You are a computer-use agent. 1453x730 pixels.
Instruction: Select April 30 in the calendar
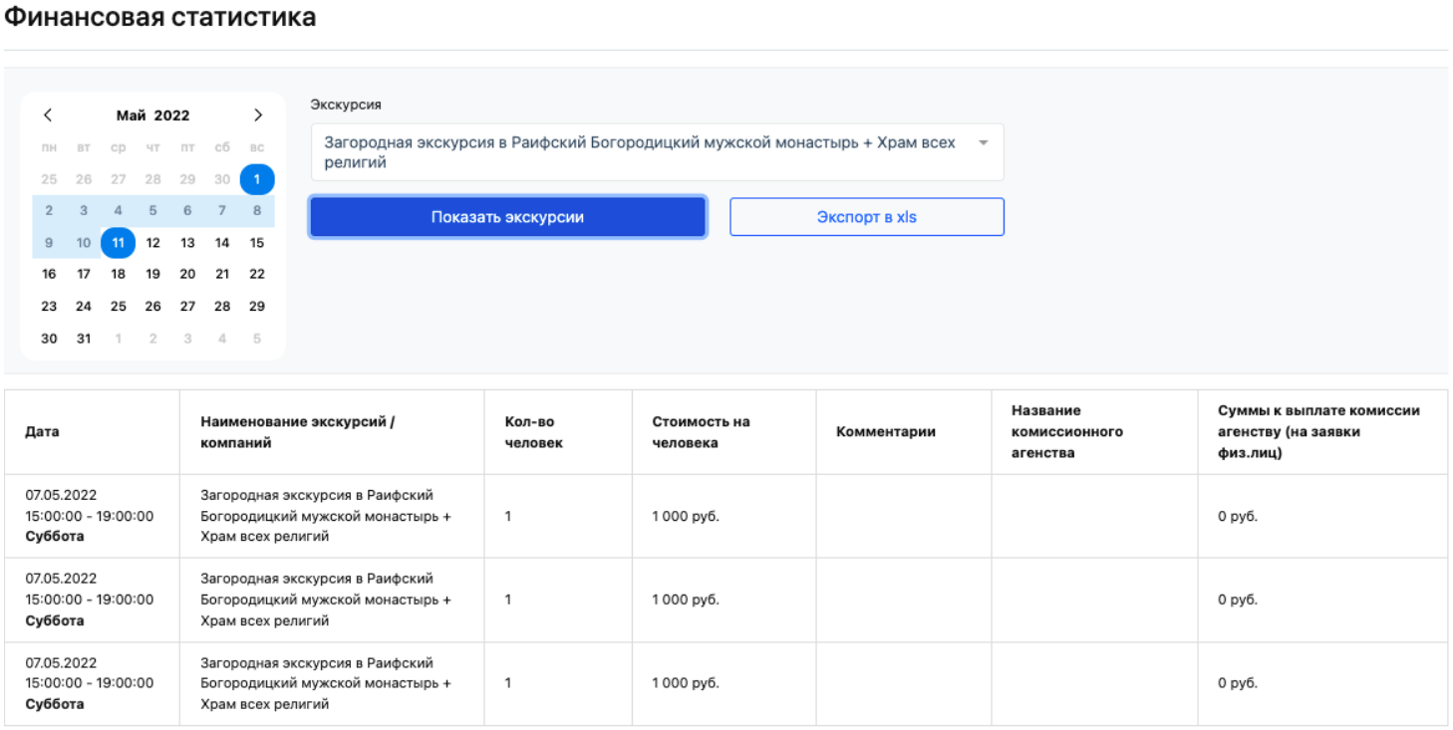[x=222, y=179]
